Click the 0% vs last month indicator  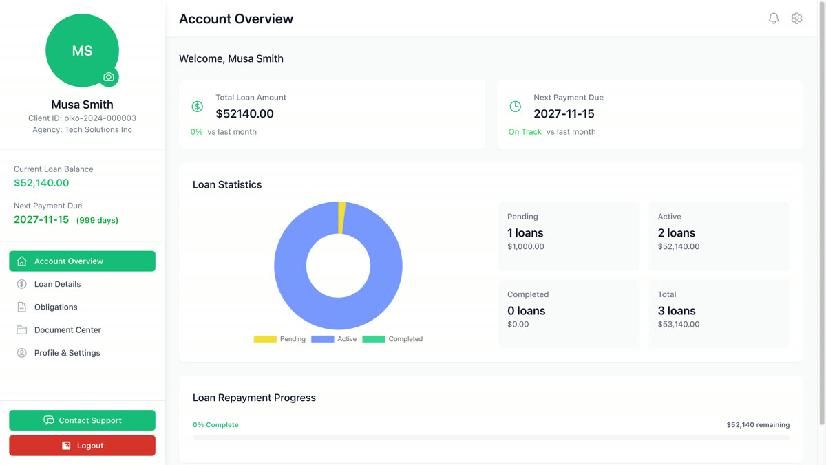(x=224, y=132)
